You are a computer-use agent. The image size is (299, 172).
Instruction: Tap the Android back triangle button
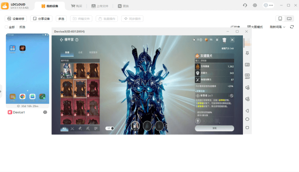coord(247,111)
